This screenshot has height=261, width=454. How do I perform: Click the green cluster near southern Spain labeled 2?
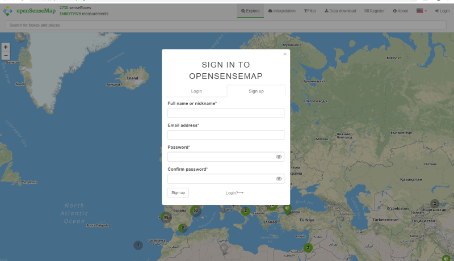click(x=183, y=228)
